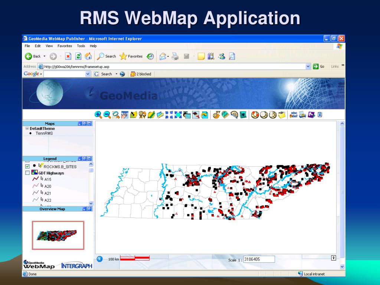
Task: Click the globe XY coordinates tool
Action: [x=216, y=115]
